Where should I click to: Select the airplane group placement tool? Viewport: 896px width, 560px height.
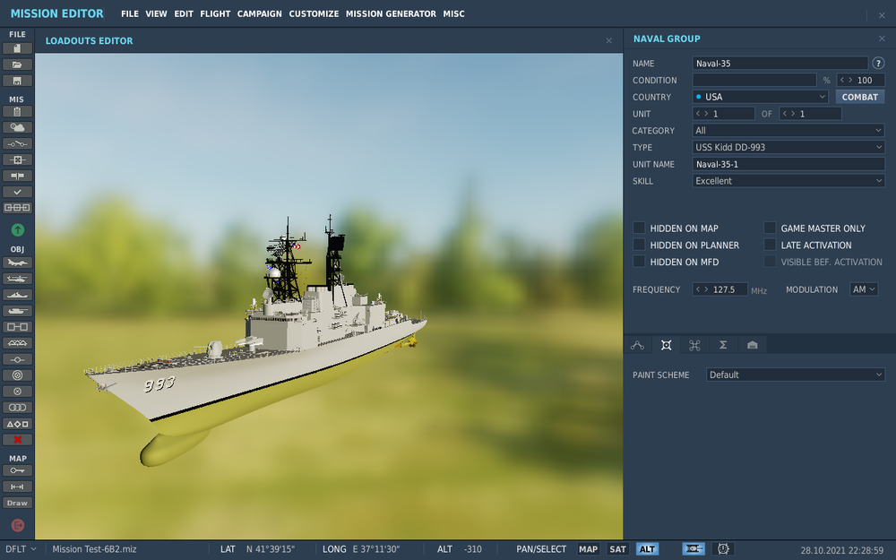pos(17,263)
